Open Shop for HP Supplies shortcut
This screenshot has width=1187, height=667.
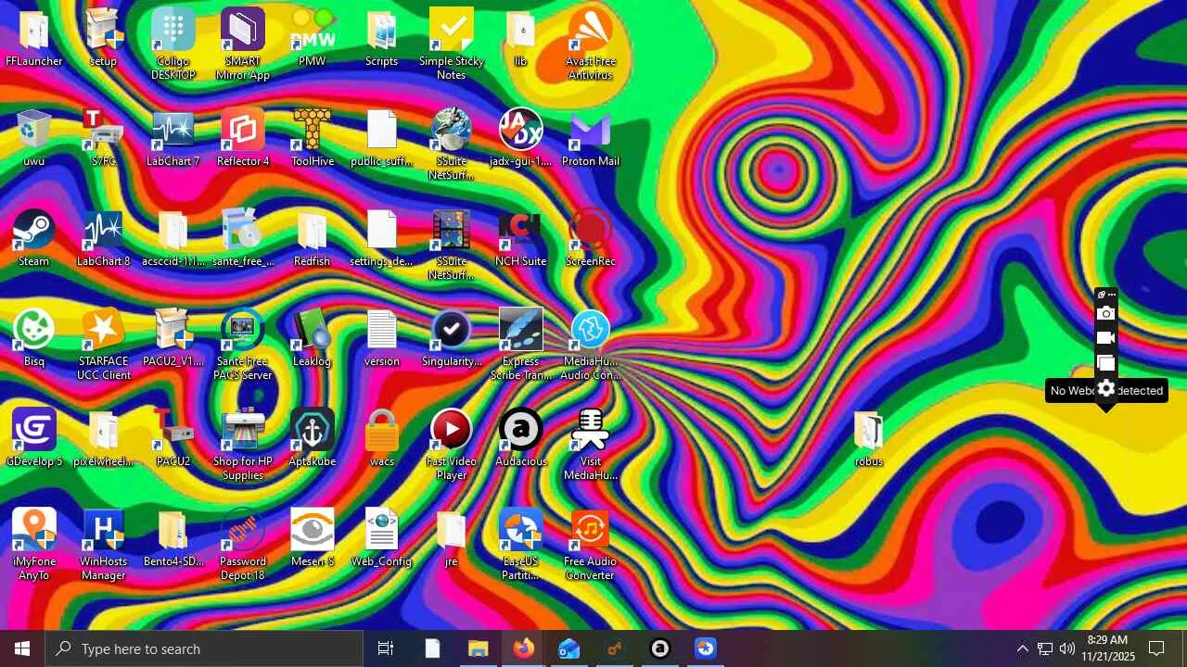(243, 445)
